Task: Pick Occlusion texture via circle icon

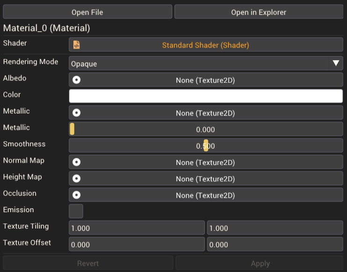Action: tap(76, 195)
